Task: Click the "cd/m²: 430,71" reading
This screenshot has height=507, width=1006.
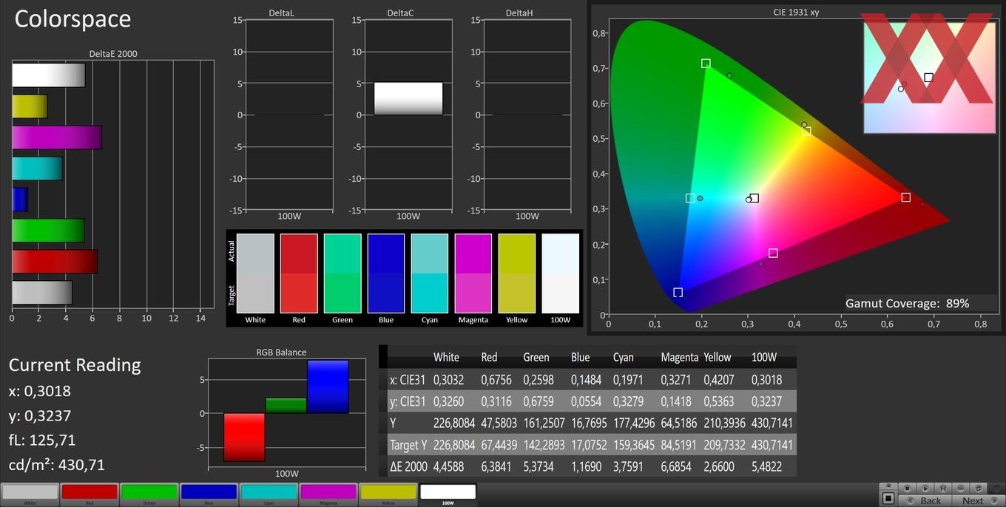Action: point(57,465)
